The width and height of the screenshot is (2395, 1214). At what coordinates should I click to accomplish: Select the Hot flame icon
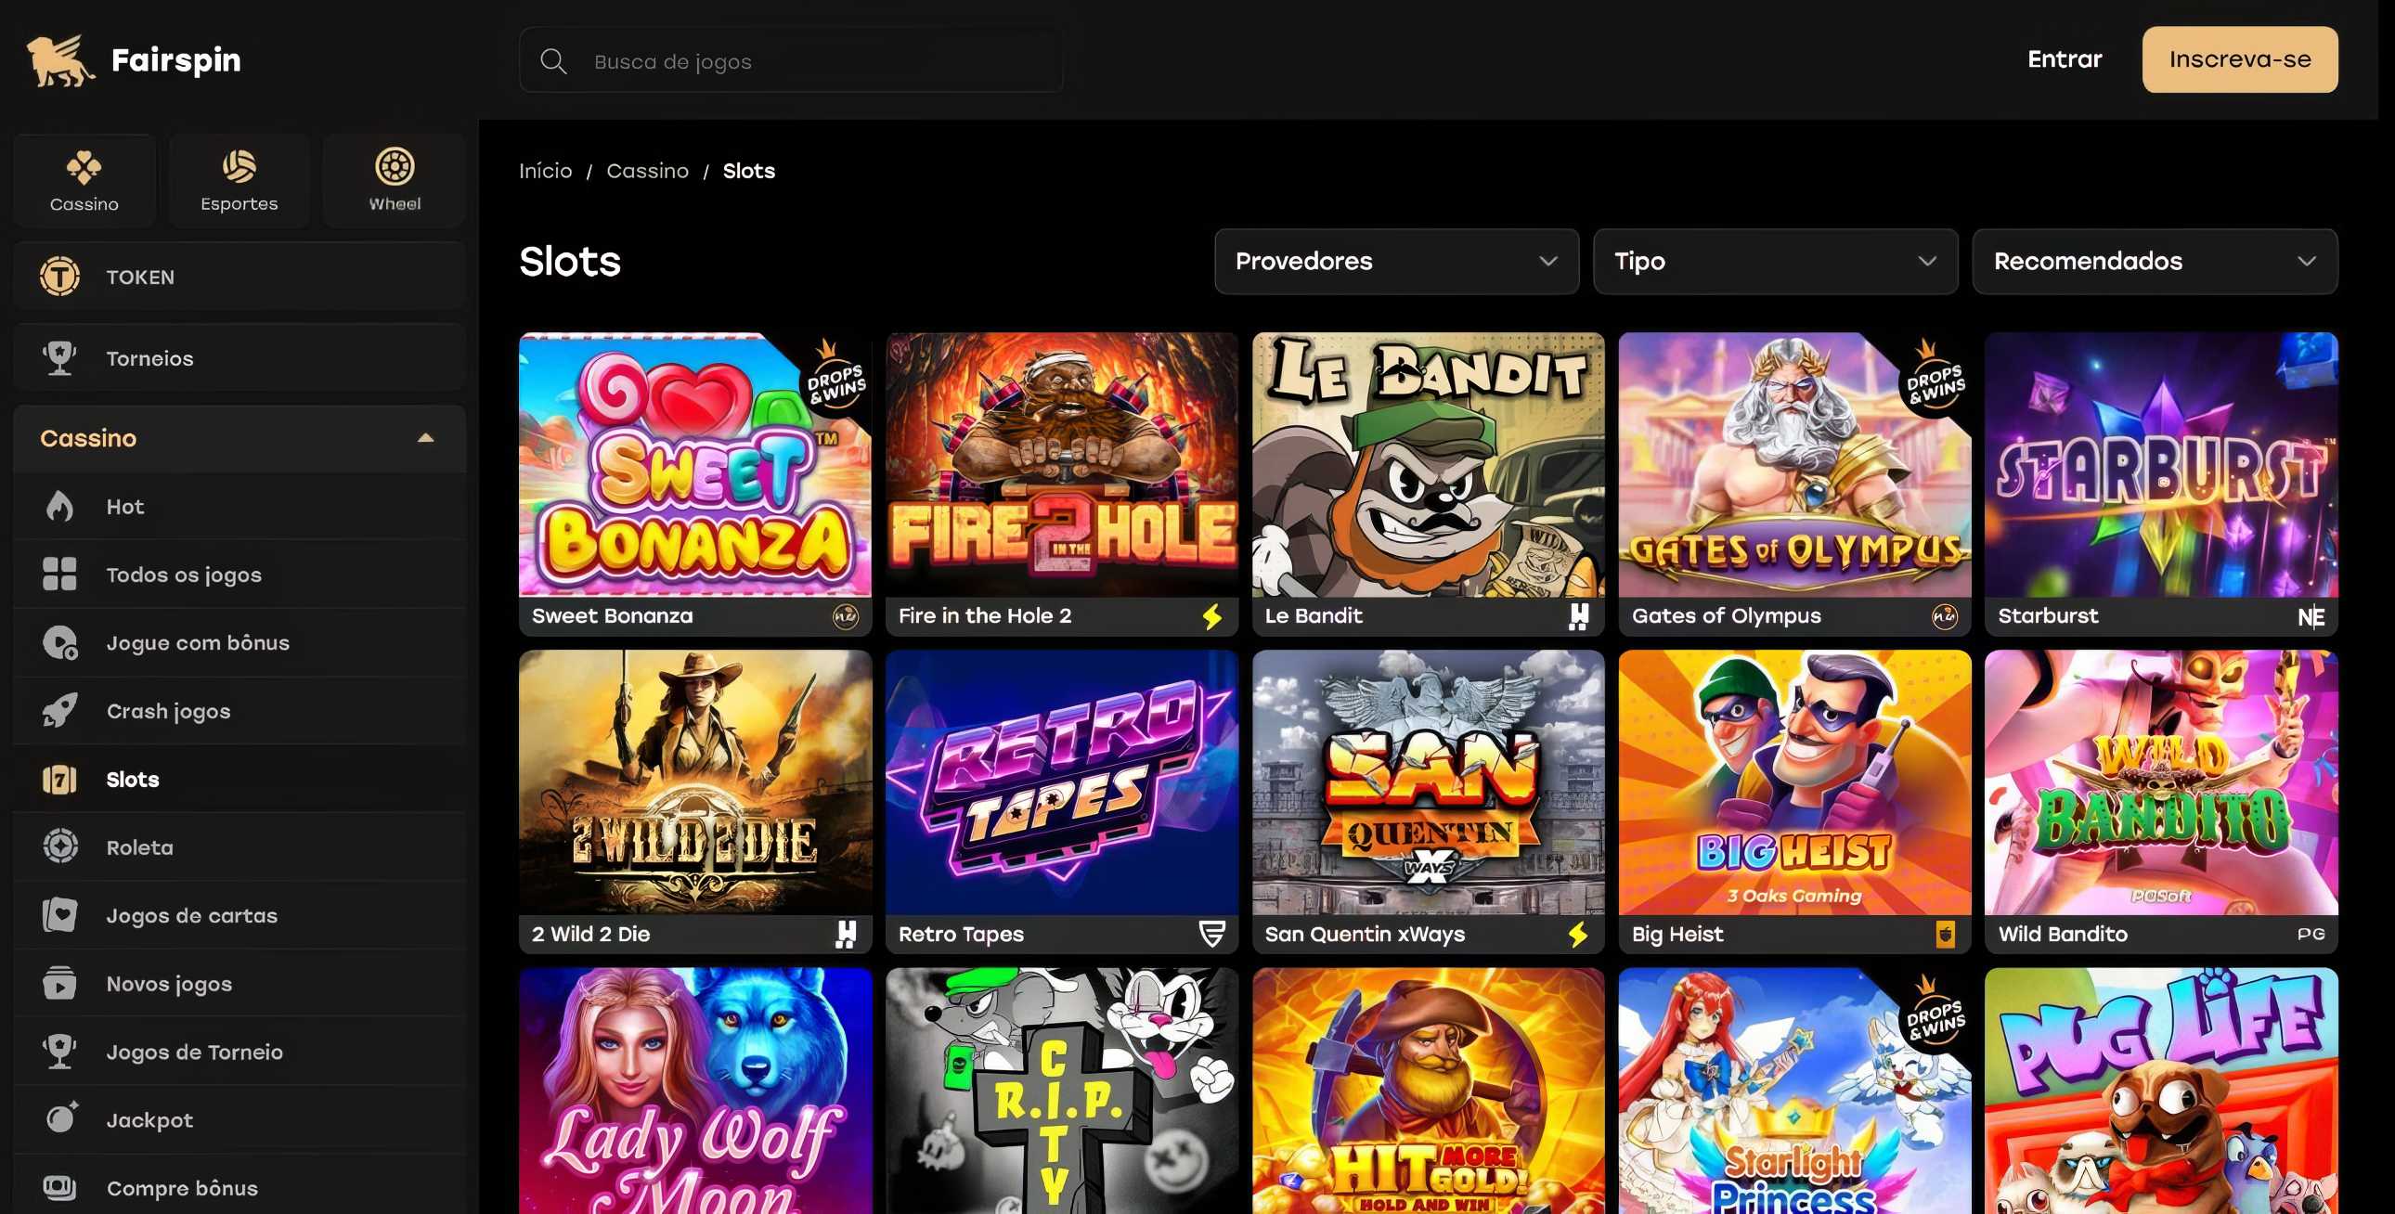59,507
